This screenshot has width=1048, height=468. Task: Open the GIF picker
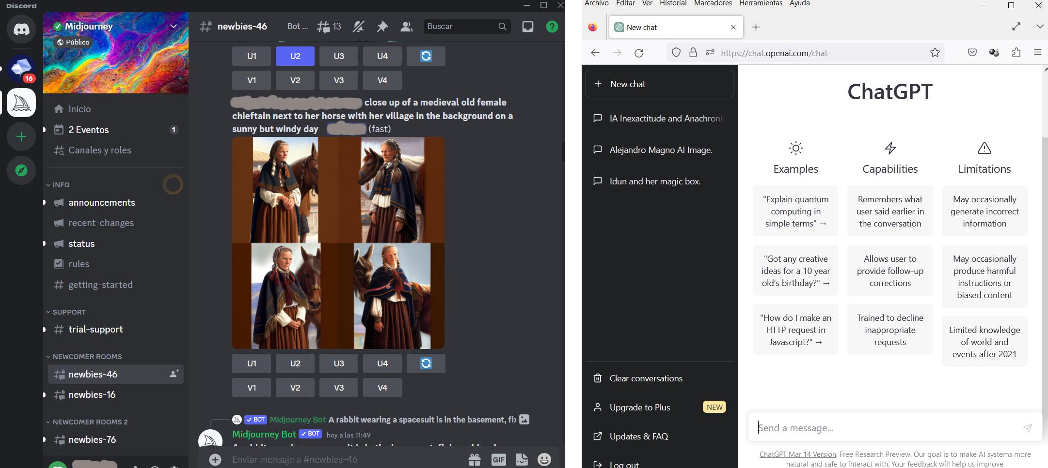point(498,459)
